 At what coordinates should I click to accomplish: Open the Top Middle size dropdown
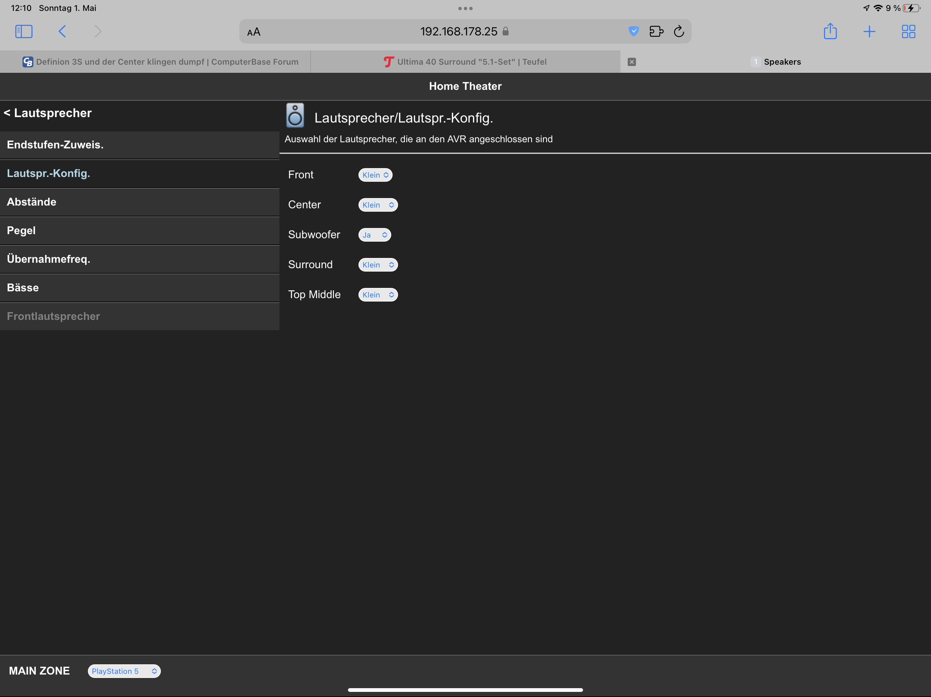tap(378, 295)
